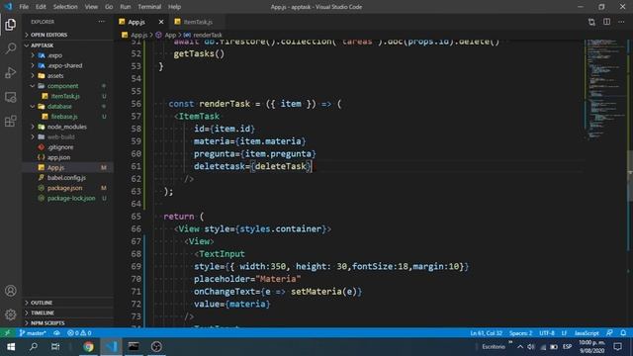Viewport: 633px width, 356px height.
Task: Click the Windows Start button
Action: [x=11, y=347]
